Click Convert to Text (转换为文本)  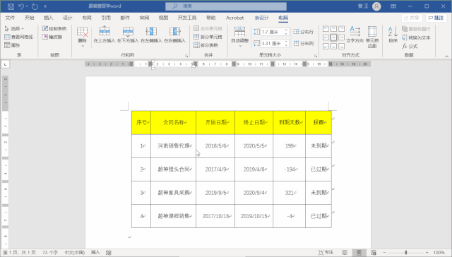click(x=416, y=37)
